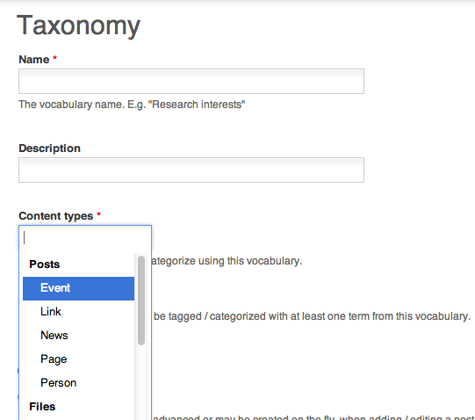Click the Description field label
The width and height of the screenshot is (475, 420).
[50, 148]
